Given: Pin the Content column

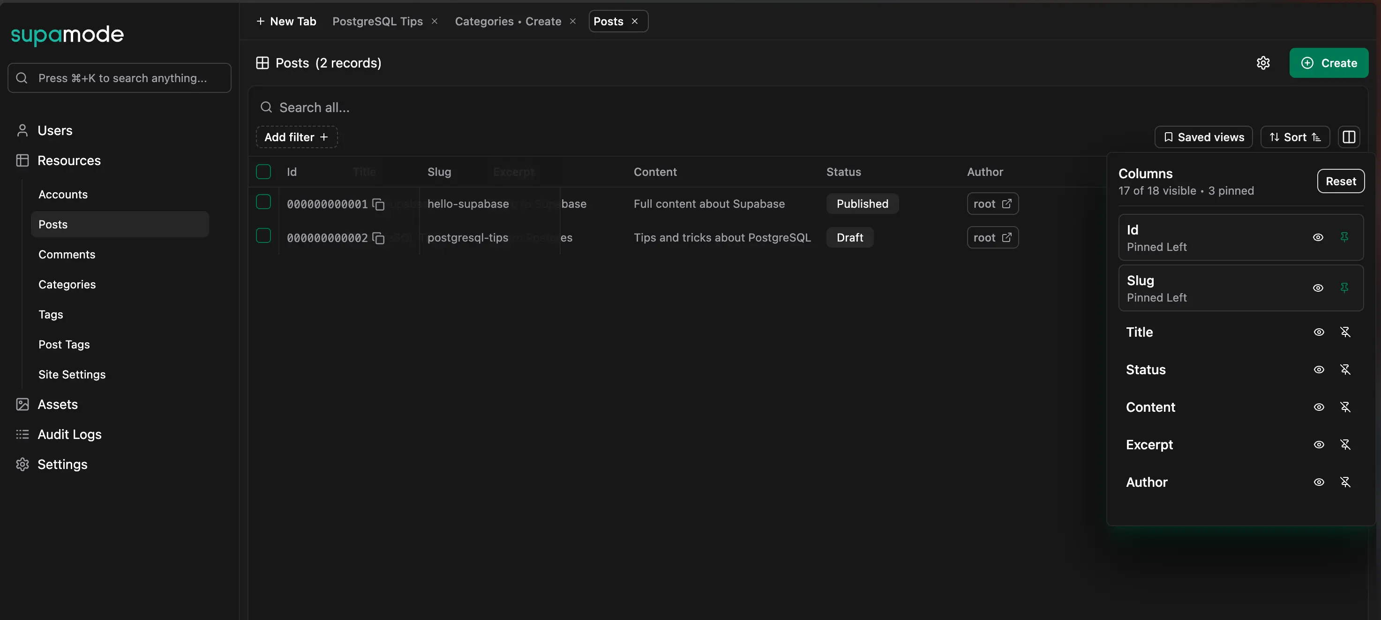Looking at the screenshot, I should [1345, 407].
